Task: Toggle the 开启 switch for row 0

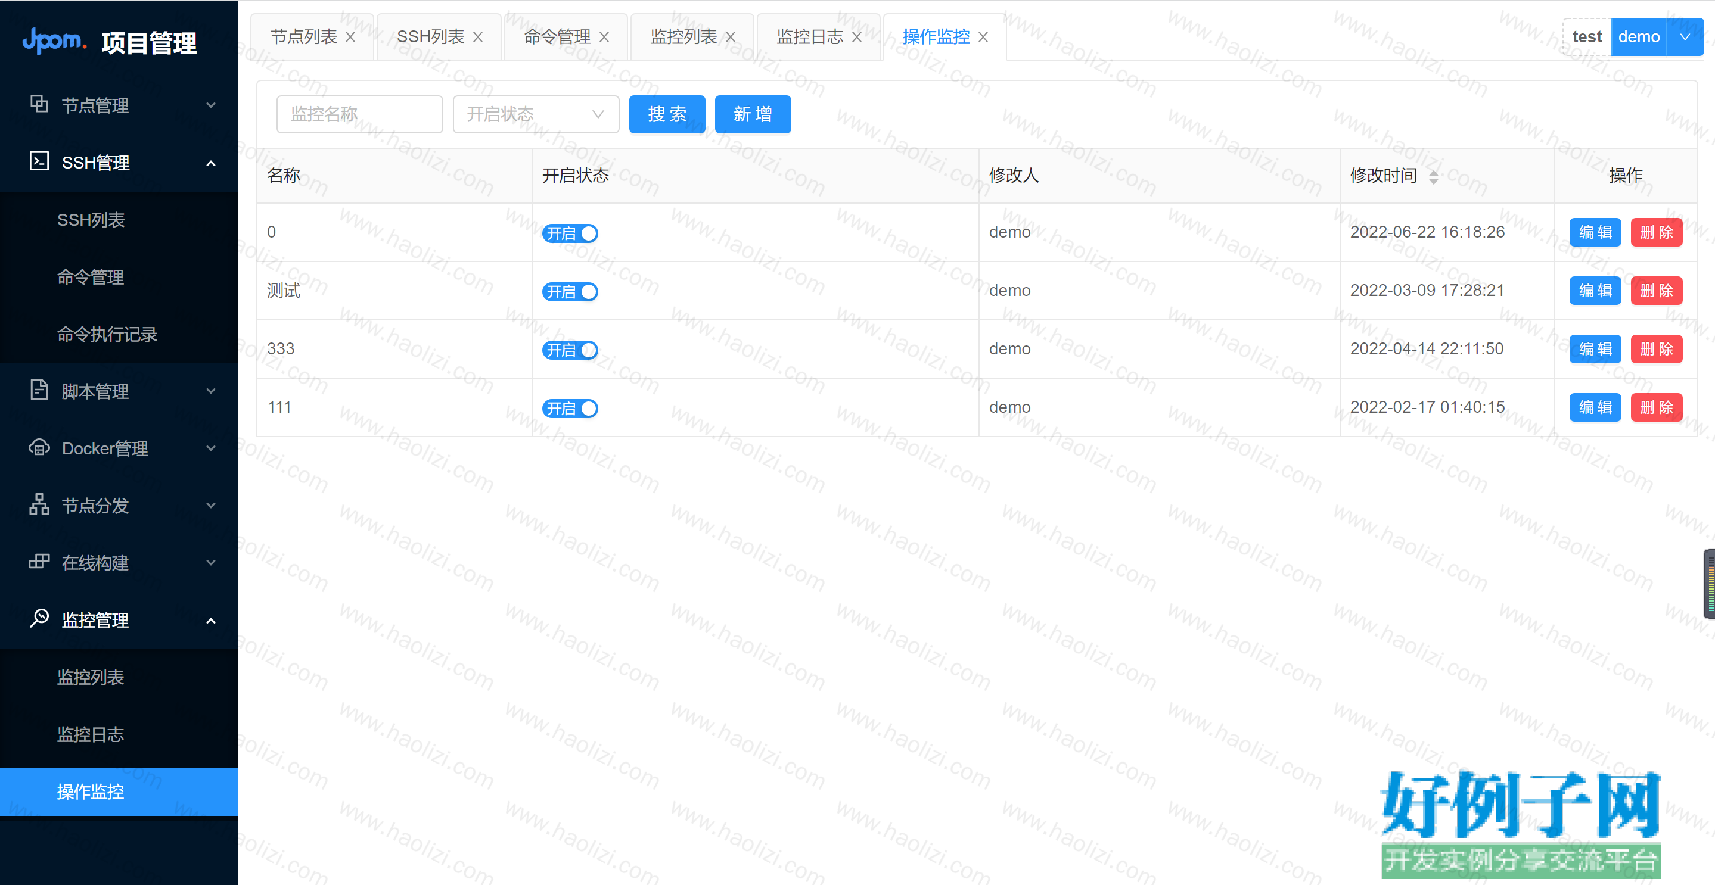Action: (x=570, y=233)
